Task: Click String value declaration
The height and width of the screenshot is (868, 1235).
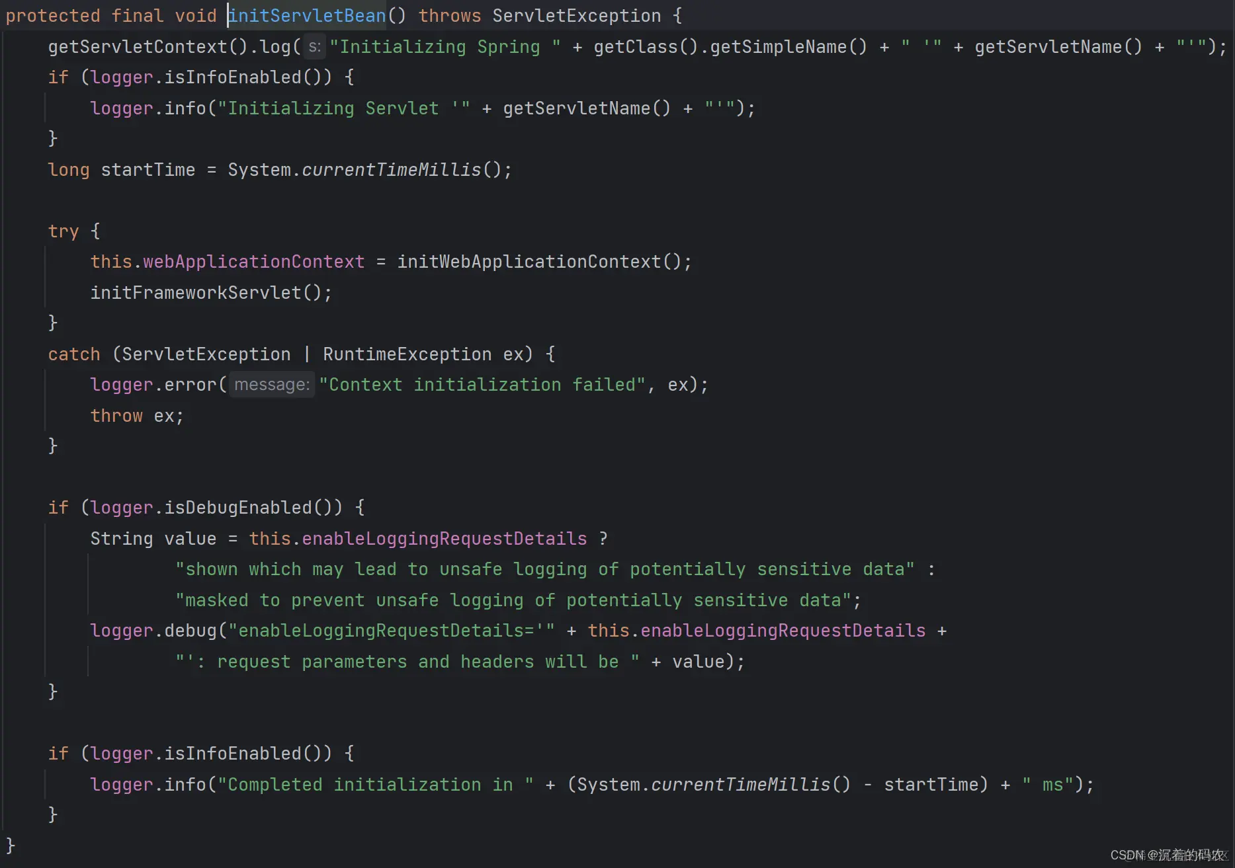Action: pos(153,539)
